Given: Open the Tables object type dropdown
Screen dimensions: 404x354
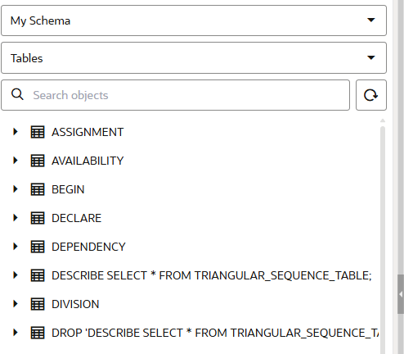Looking at the screenshot, I should [x=194, y=58].
